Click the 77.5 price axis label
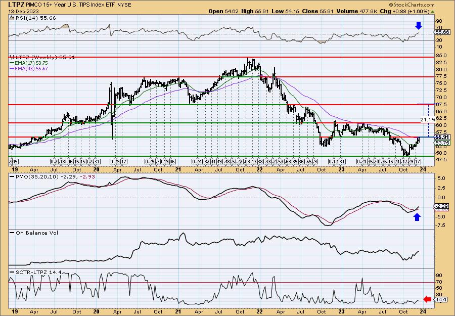The height and width of the screenshot is (316, 455). pos(442,77)
